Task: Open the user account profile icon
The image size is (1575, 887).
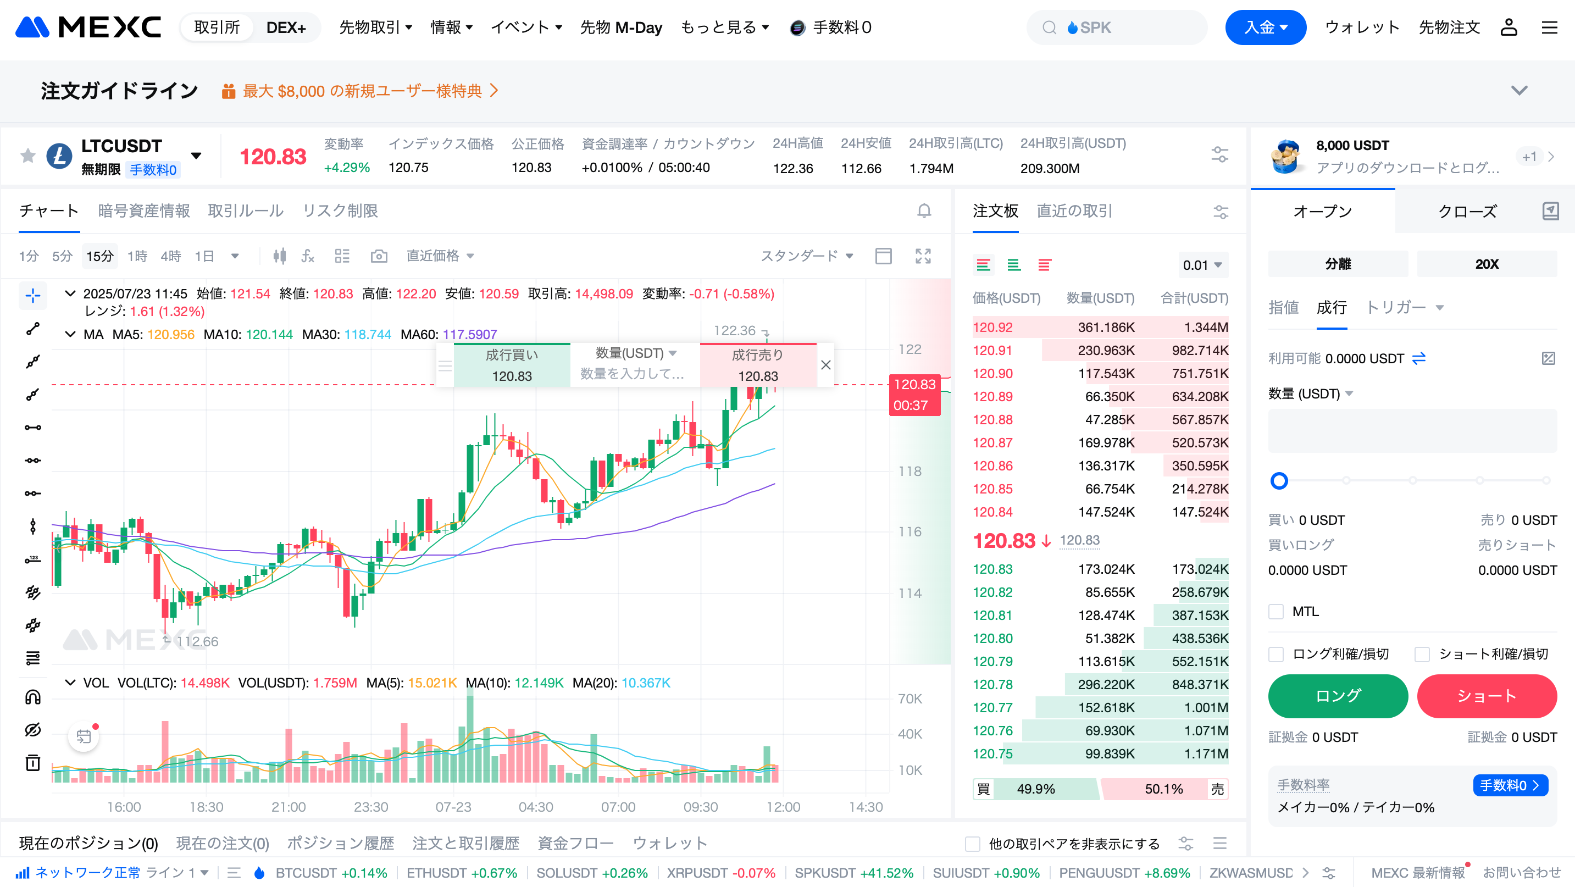Action: (x=1509, y=27)
